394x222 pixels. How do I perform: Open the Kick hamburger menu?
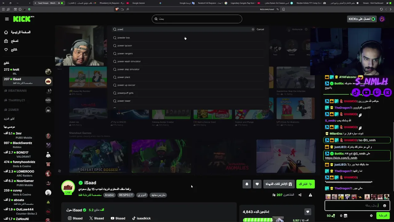point(7,19)
